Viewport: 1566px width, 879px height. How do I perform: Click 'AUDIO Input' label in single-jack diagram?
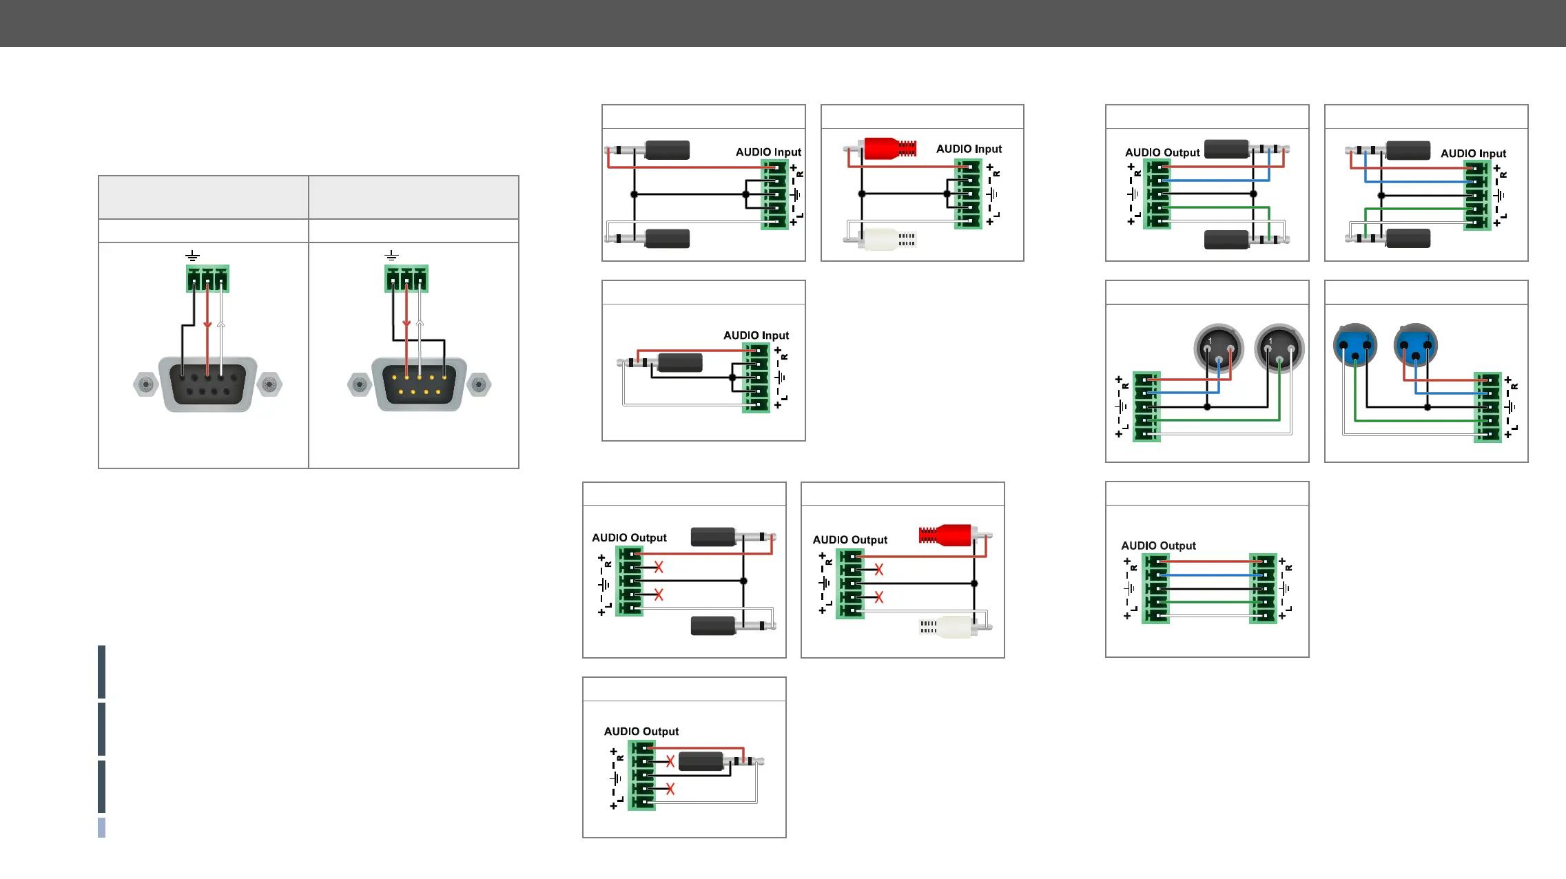(x=756, y=335)
